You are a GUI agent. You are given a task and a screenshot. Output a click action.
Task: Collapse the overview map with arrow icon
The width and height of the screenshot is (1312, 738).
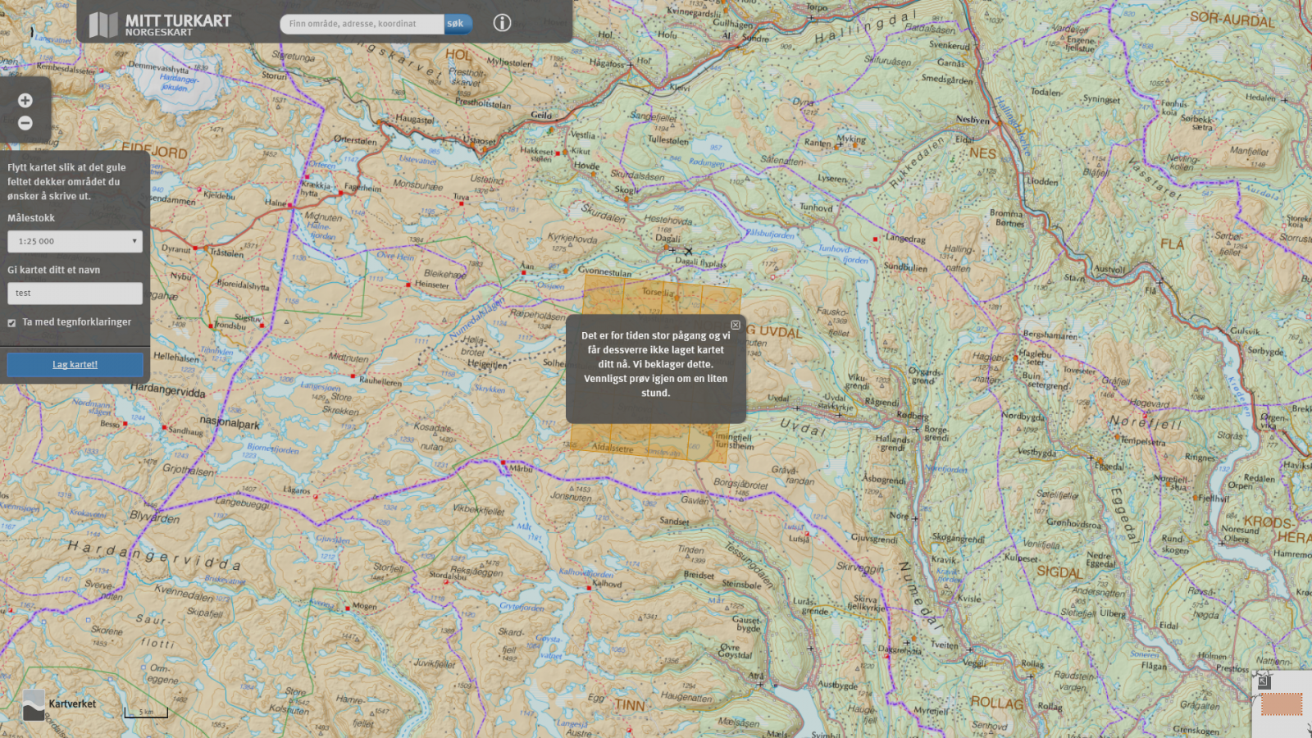pyautogui.click(x=1264, y=681)
